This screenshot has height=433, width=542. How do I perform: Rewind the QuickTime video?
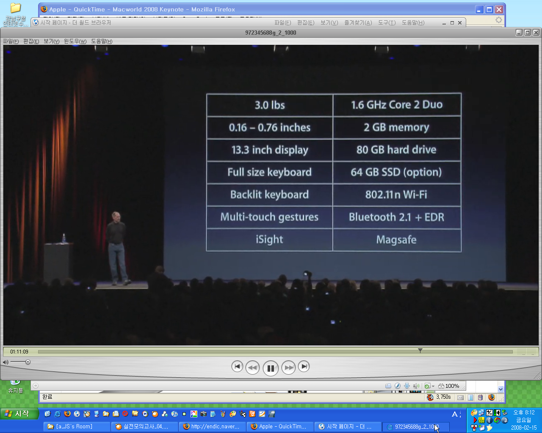click(253, 367)
